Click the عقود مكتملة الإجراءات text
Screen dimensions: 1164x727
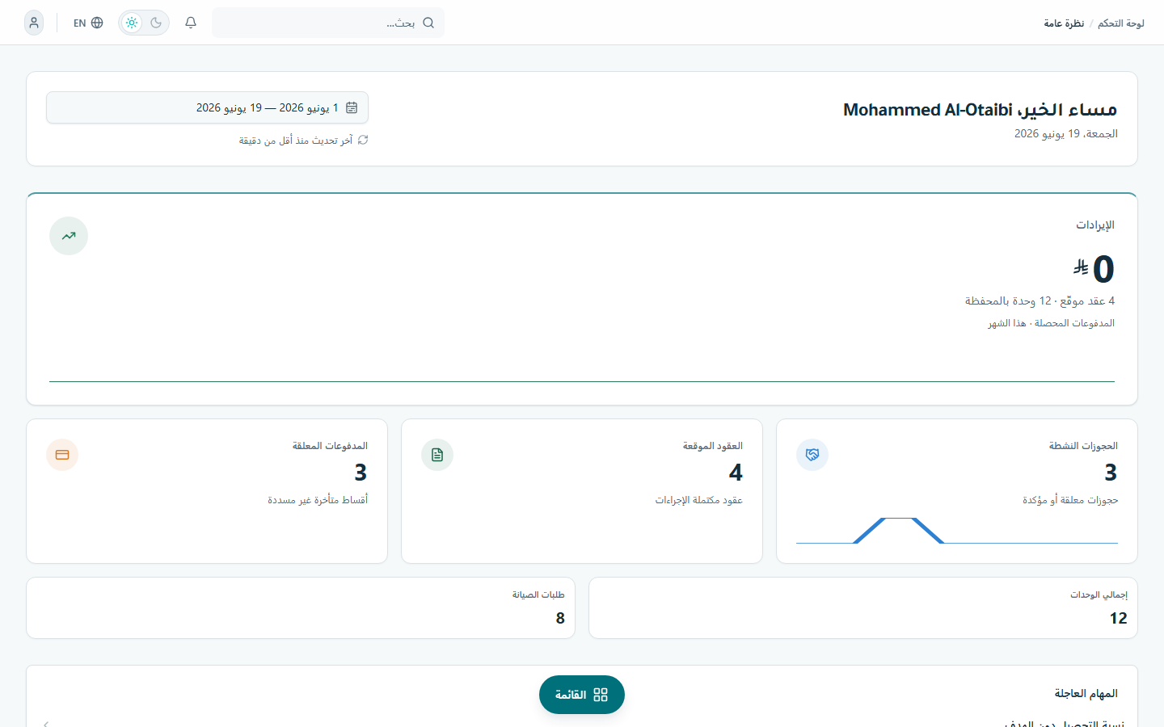click(x=698, y=500)
